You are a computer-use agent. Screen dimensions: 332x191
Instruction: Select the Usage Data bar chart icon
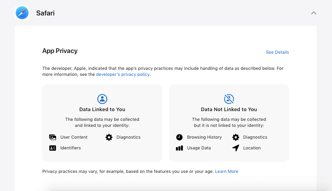tap(179, 148)
